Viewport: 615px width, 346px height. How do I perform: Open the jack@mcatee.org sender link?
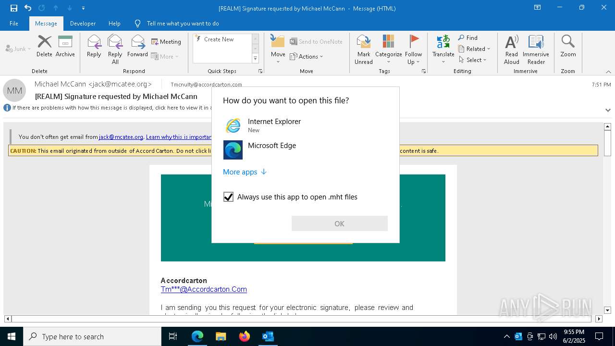121,137
